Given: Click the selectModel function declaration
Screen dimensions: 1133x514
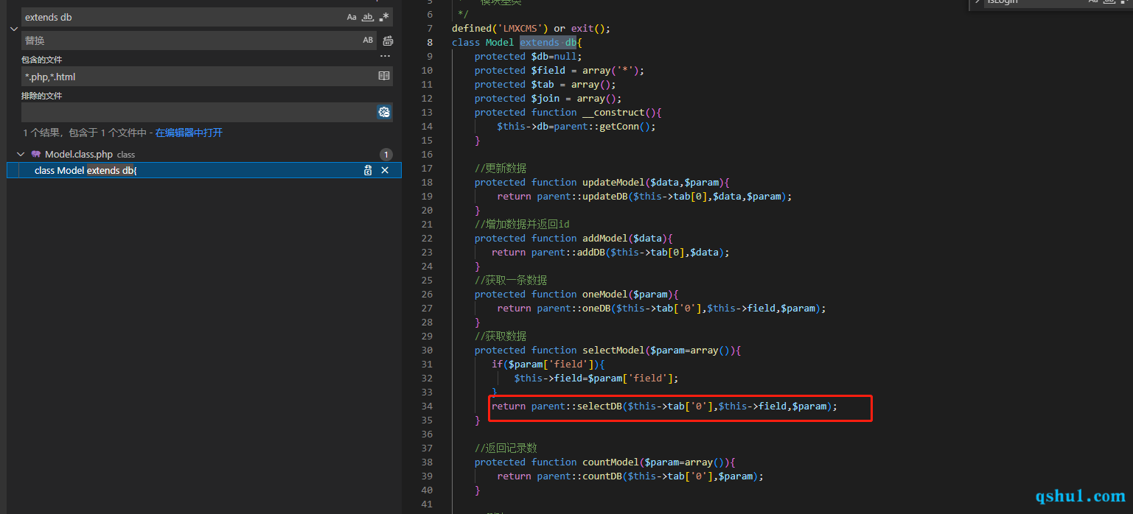Looking at the screenshot, I should tap(607, 351).
